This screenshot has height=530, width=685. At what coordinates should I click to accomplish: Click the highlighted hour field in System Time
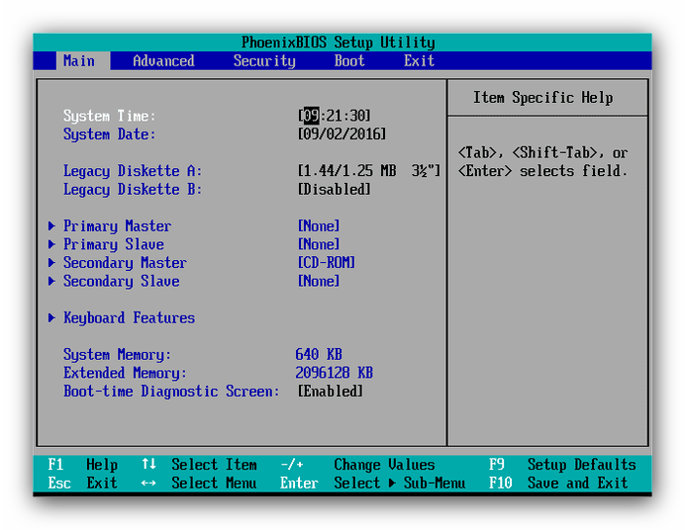[x=311, y=116]
